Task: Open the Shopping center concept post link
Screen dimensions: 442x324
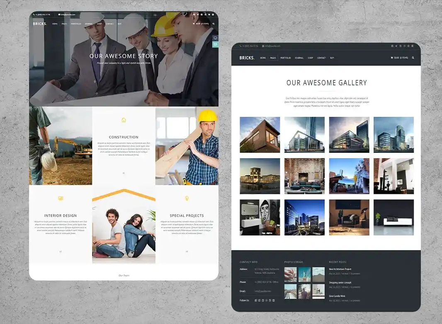Action: tap(340, 283)
